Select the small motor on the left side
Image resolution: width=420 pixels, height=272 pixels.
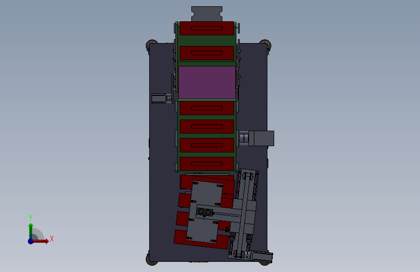tap(159, 98)
